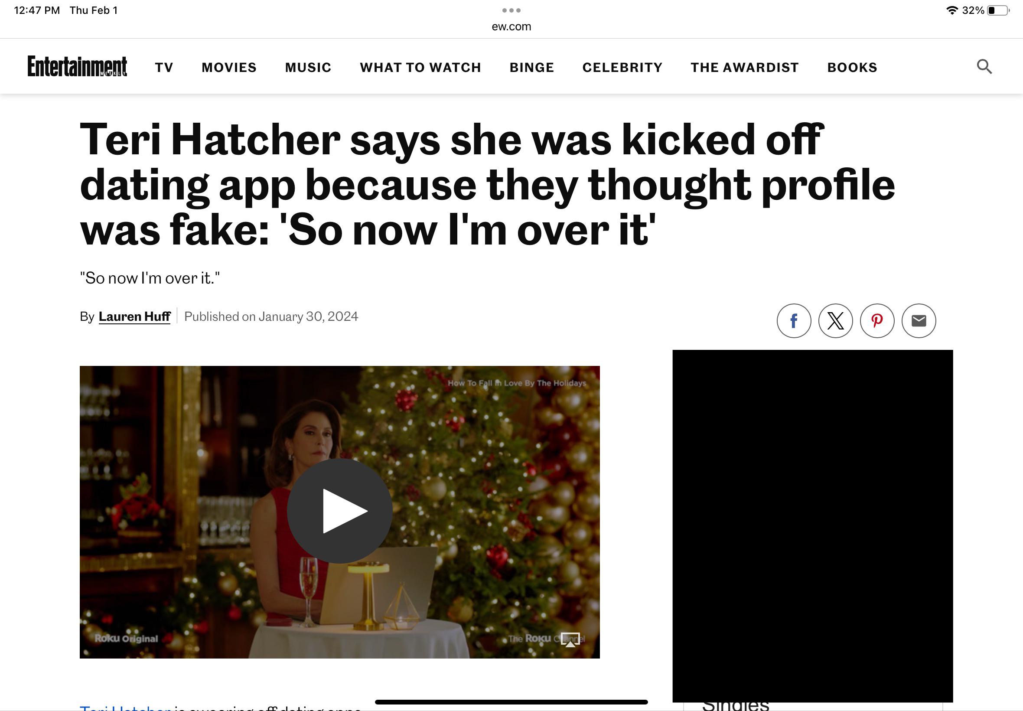The width and height of the screenshot is (1023, 711).
Task: Open the Movies section
Action: [229, 67]
